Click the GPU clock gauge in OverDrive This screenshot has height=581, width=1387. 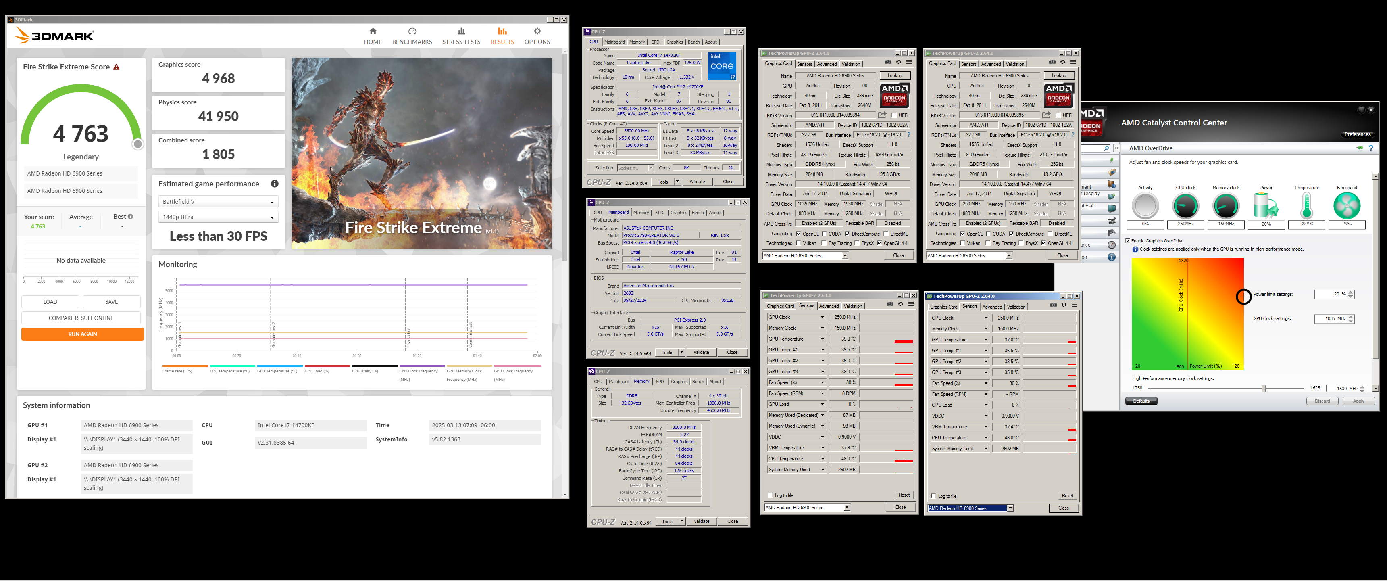point(1185,206)
